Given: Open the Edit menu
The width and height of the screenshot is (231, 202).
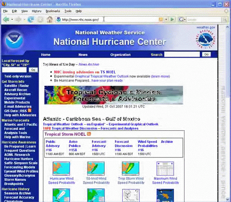Looking at the screenshot, I should (14, 11).
